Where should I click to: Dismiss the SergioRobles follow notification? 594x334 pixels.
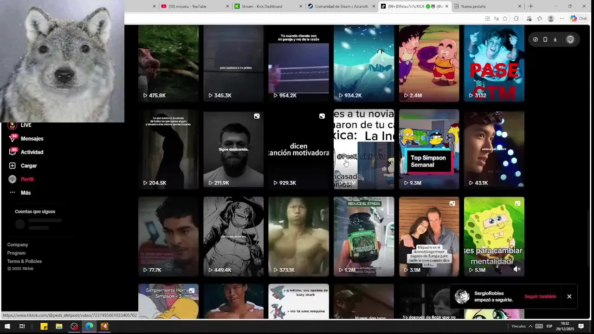569,296
